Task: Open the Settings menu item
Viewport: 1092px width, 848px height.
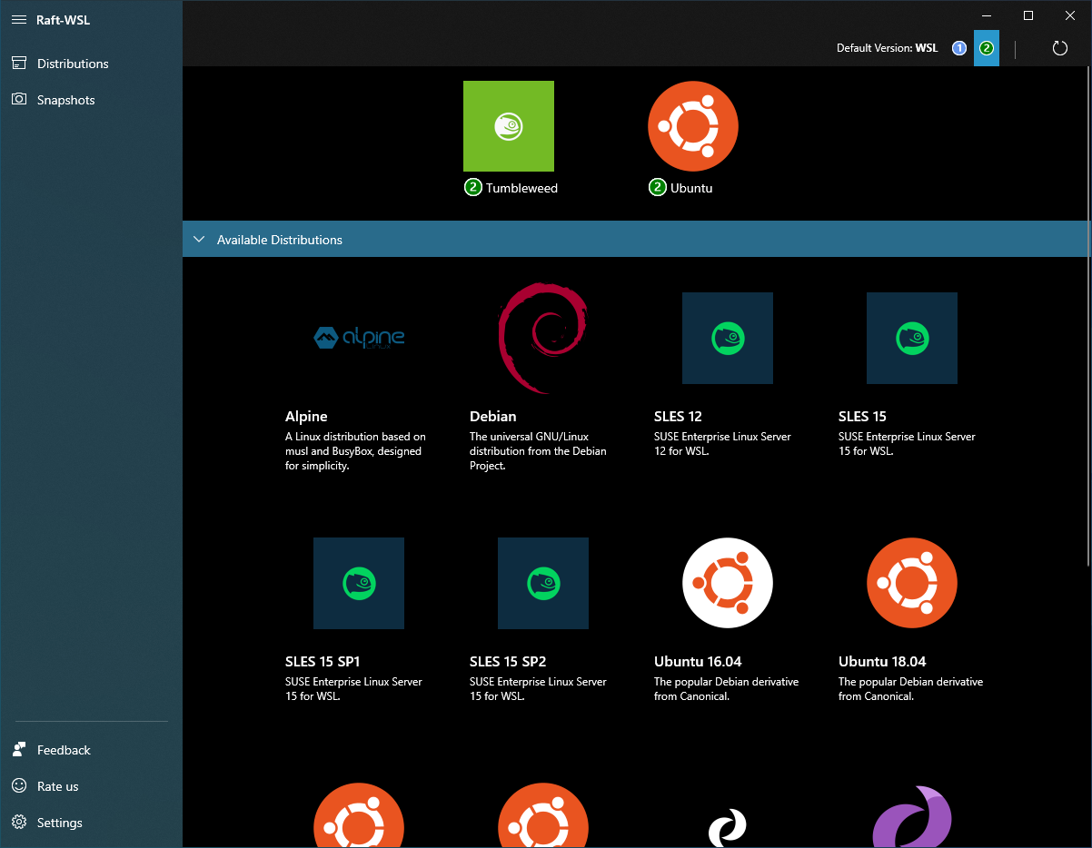Action: pos(91,823)
